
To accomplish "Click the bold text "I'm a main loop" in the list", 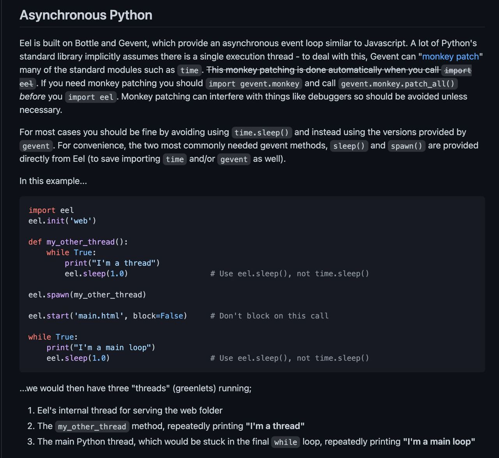I will tap(439, 442).
